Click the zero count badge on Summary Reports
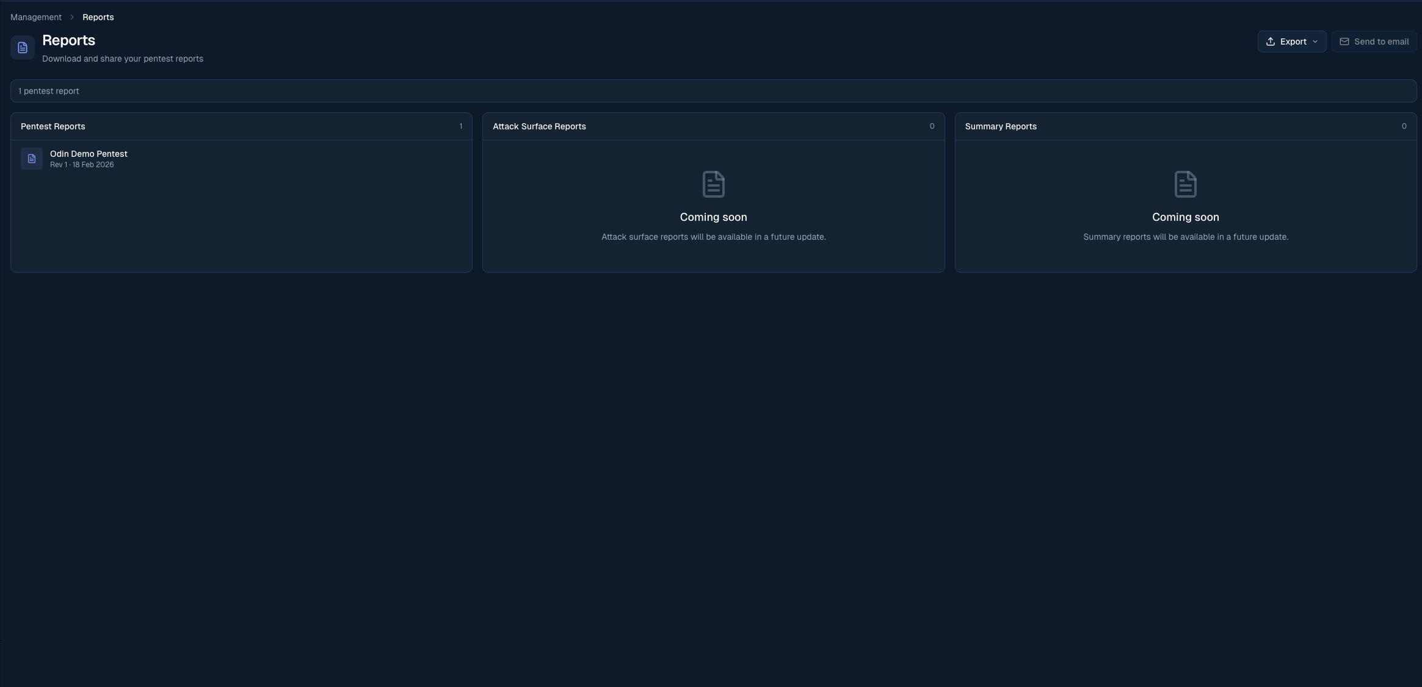This screenshot has width=1422, height=687. (1404, 126)
